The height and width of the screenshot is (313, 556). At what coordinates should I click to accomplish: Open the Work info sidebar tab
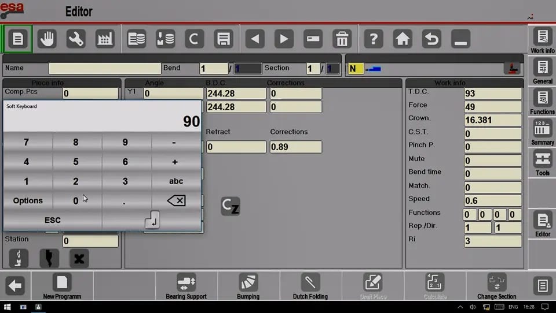tap(543, 40)
